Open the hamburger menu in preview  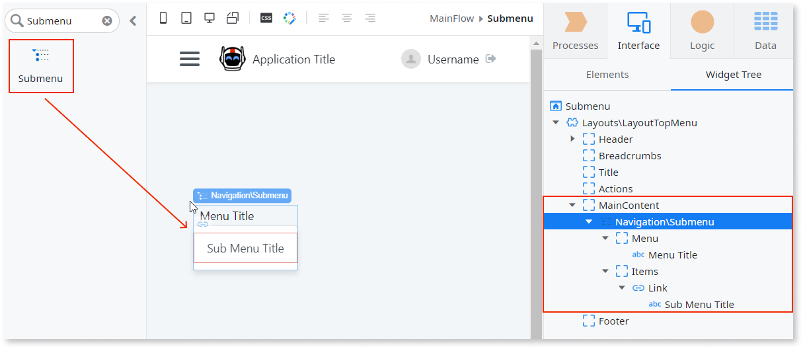pos(190,59)
